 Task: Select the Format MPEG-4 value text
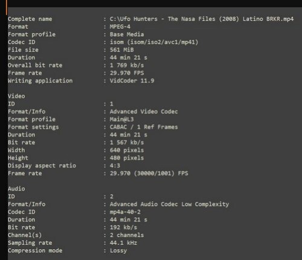tap(120, 27)
